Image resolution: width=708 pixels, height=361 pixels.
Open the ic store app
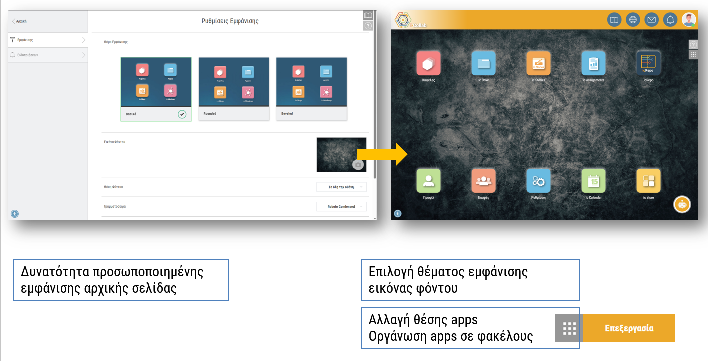tap(648, 181)
